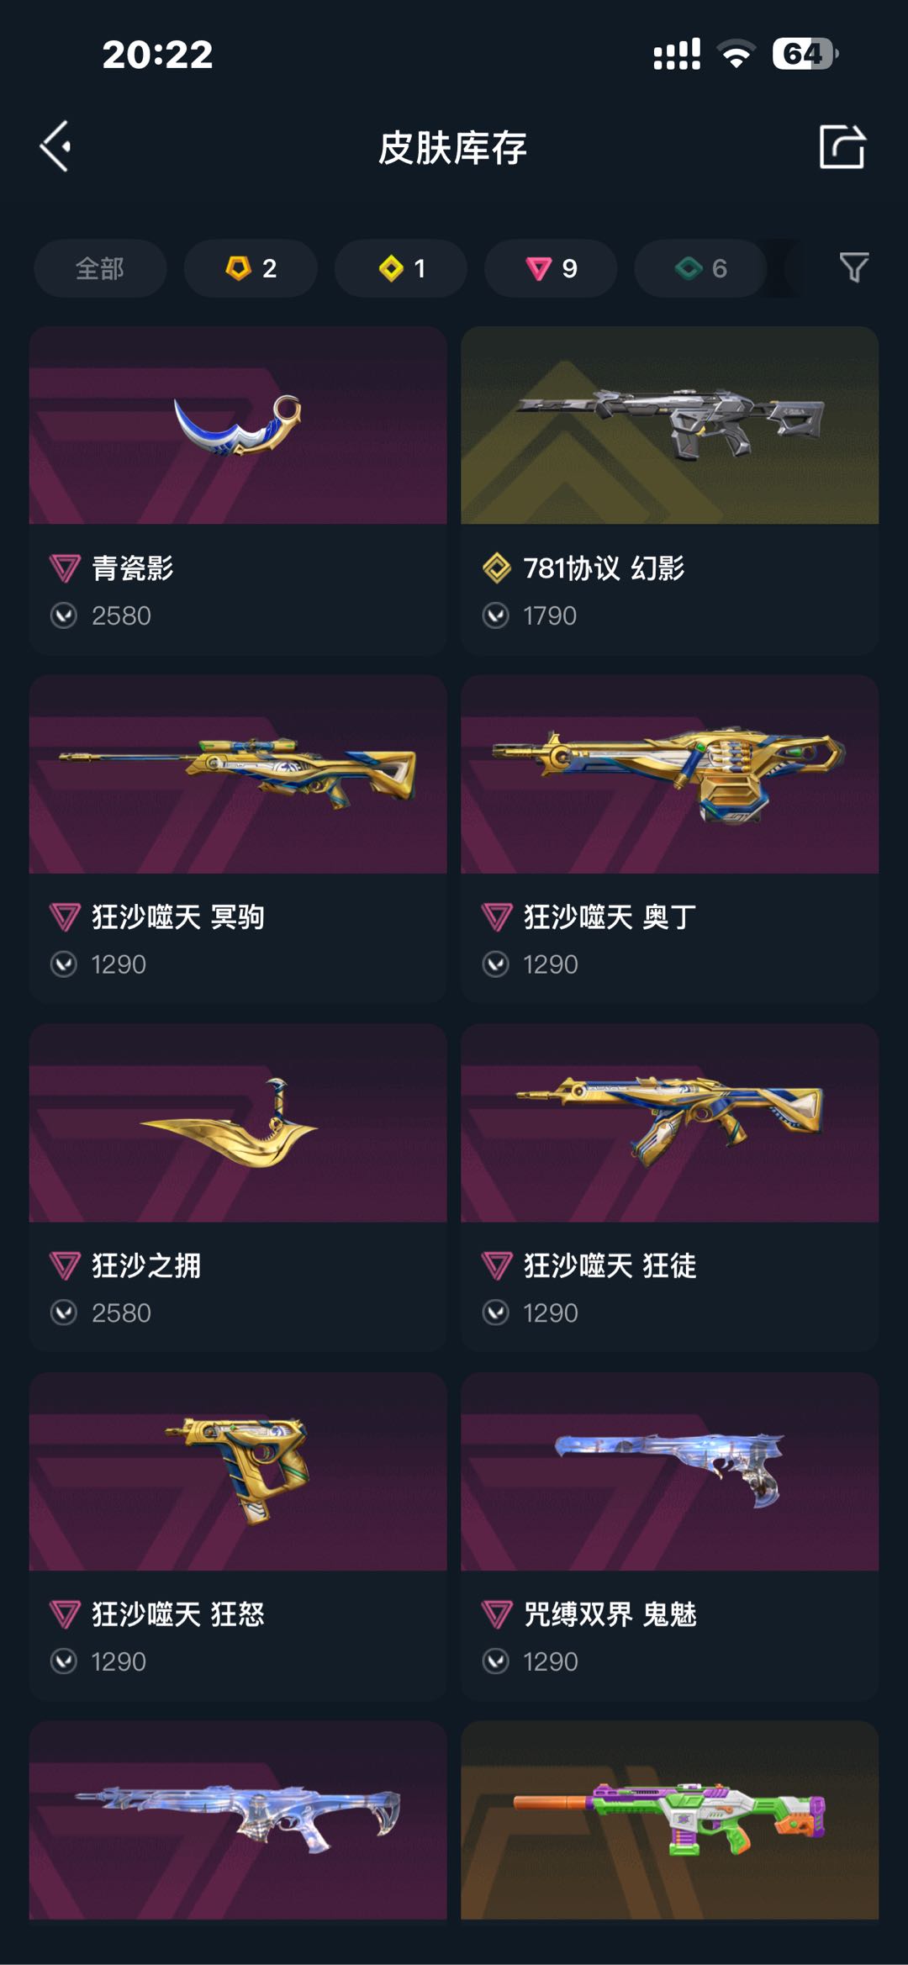Tap the back arrow icon
Image resolution: width=908 pixels, height=1965 pixels.
tap(56, 146)
